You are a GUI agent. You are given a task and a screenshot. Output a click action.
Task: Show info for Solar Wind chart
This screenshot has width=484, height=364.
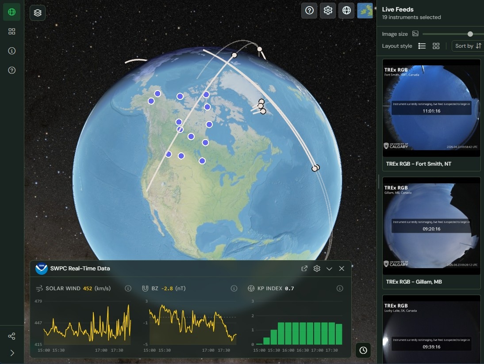[x=128, y=288]
